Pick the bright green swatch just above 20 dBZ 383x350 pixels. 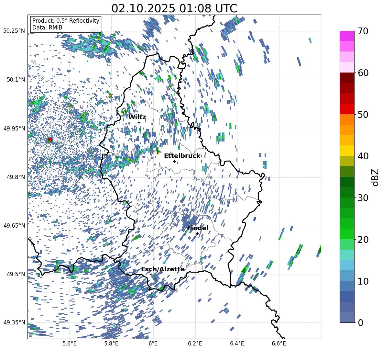coord(347,234)
